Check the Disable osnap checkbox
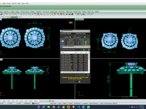 point(50,101)
